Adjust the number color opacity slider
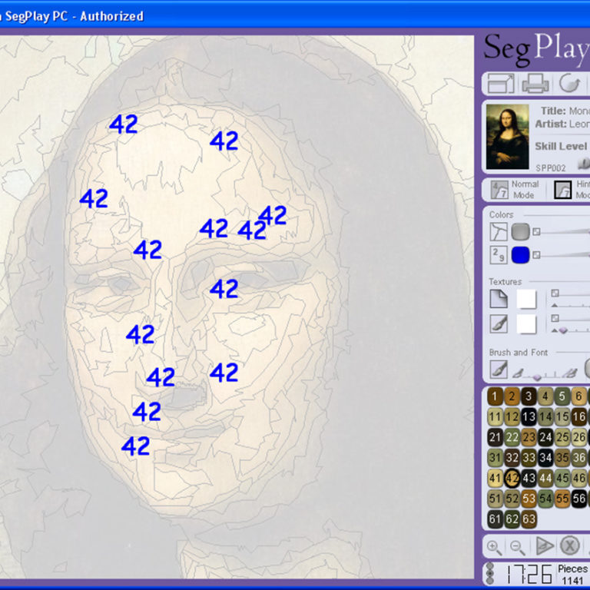 point(565,255)
